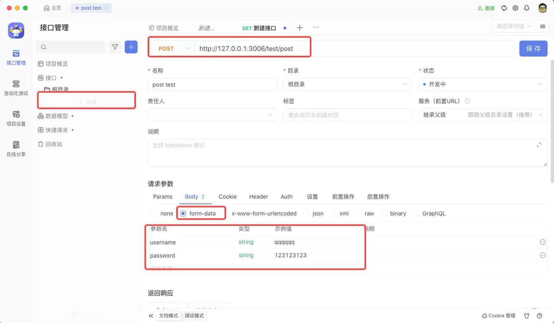Click the 保存 save button
Viewport: 554px width, 323px height.
[x=533, y=48]
